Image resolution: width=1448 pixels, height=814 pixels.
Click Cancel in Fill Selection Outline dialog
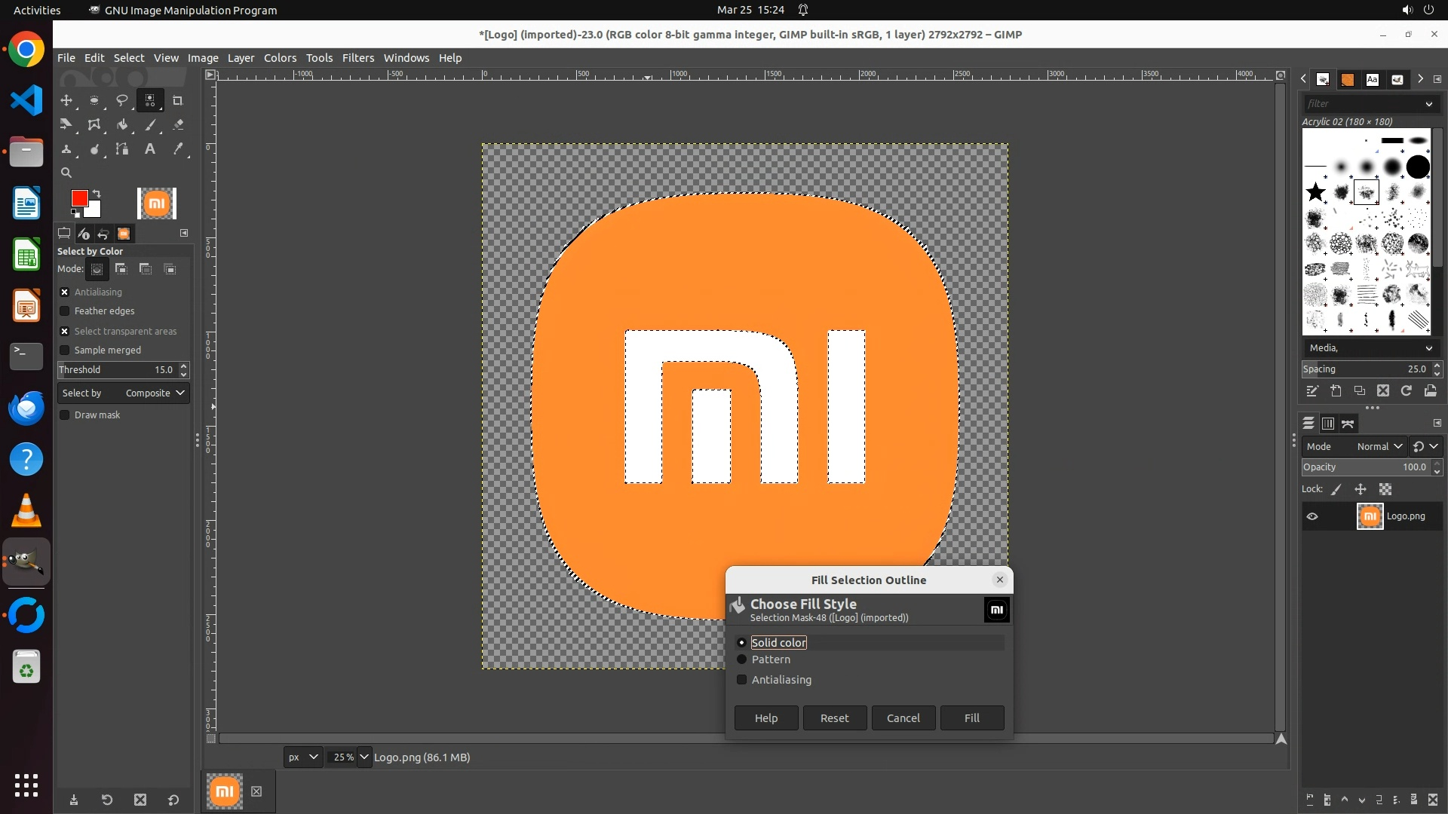903,718
